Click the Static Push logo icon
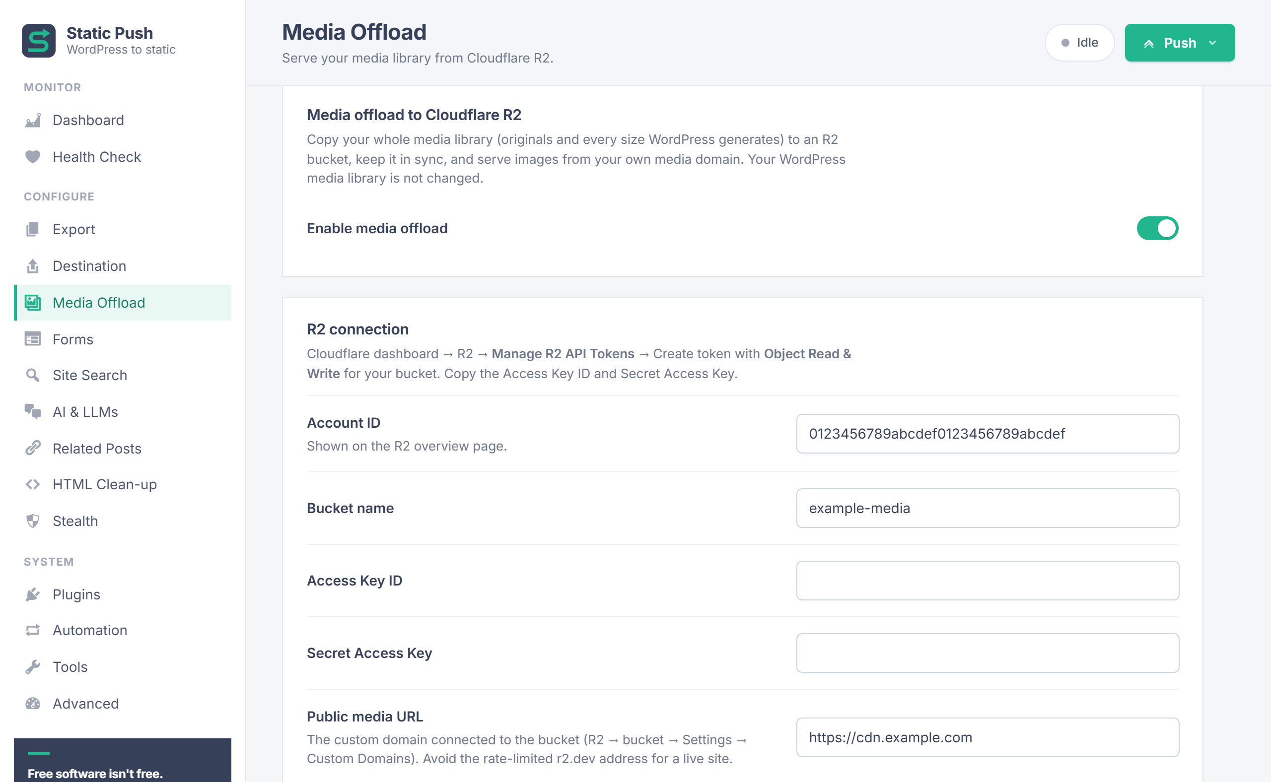The height and width of the screenshot is (782, 1271). (x=38, y=41)
